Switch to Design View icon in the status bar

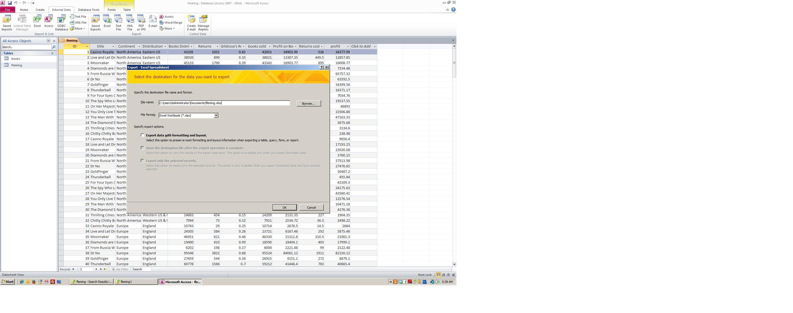[x=453, y=275]
